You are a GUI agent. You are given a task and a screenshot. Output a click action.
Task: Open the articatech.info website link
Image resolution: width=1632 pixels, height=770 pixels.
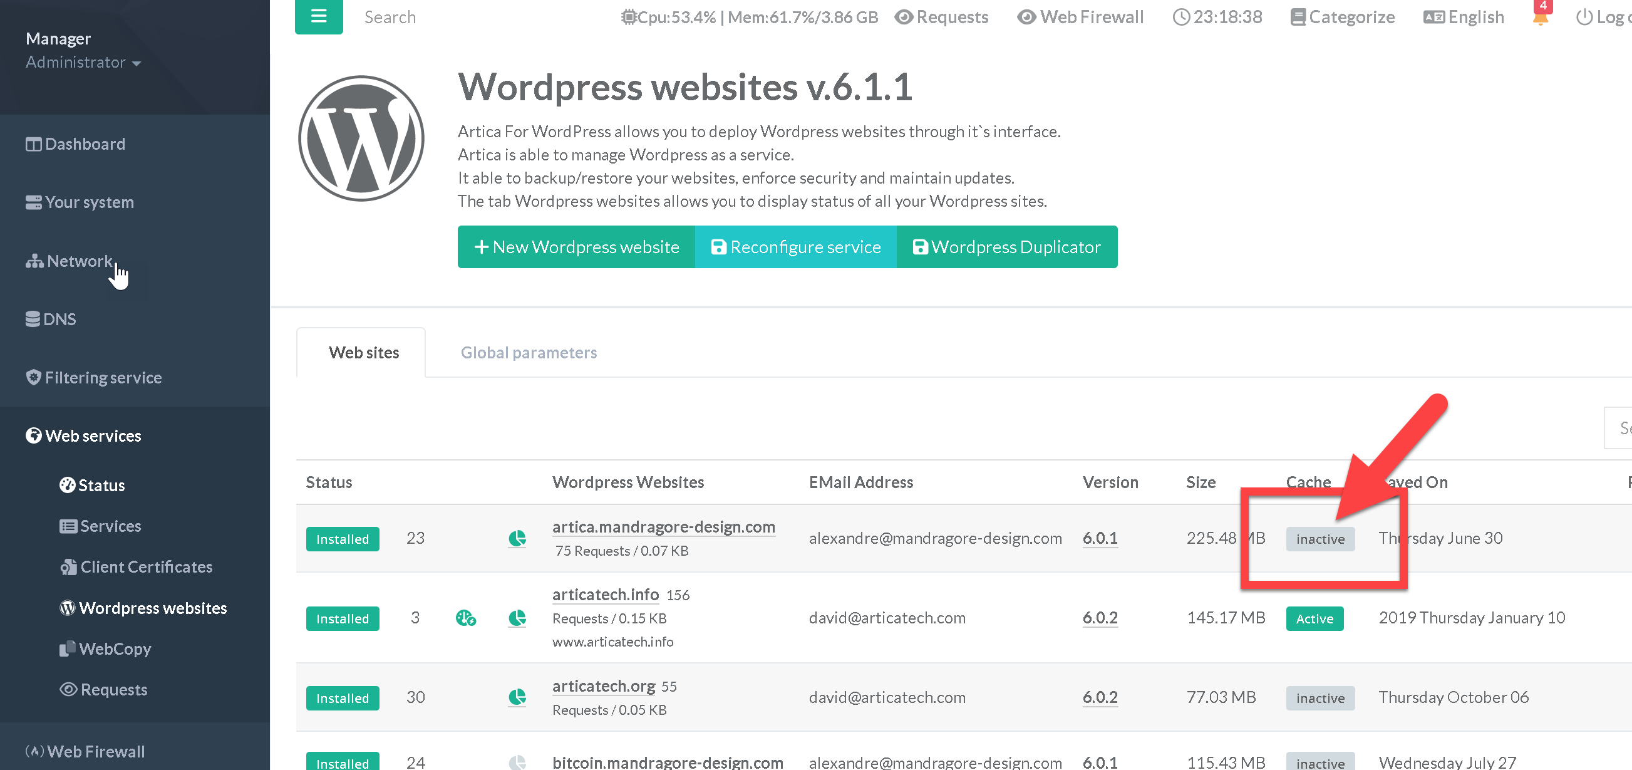click(x=605, y=595)
